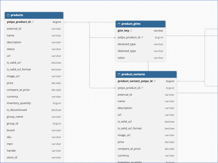Click the group_id column
This screenshot has height=163, width=218.
[34, 124]
